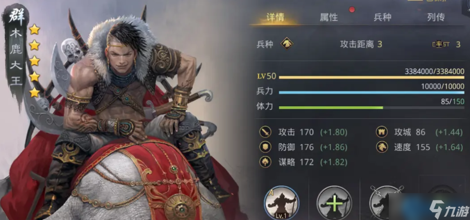The height and width of the screenshot is (220, 470).
Task: Open the A-rank Lv.1 skill slot
Action: [282, 204]
